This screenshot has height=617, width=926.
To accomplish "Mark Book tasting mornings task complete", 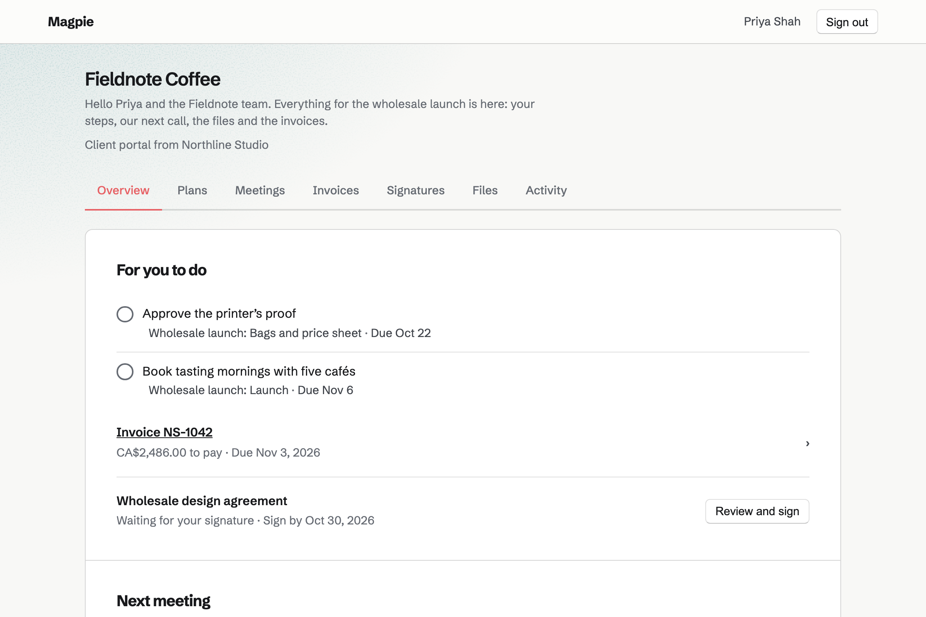I will (125, 371).
